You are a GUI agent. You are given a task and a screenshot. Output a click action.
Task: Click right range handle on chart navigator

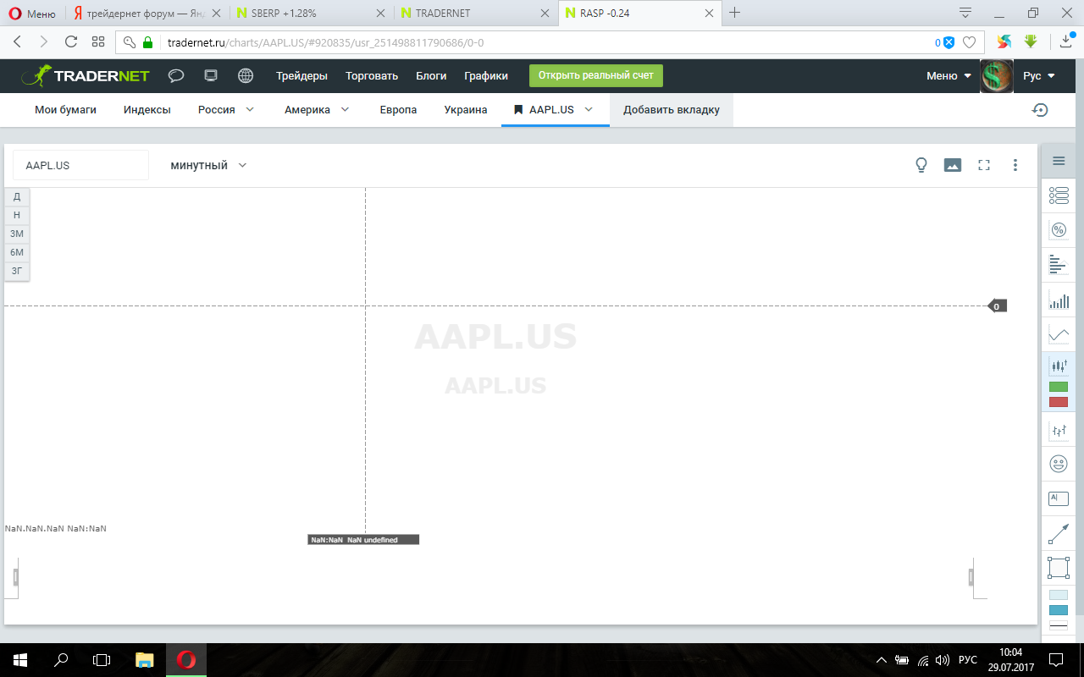[971, 577]
